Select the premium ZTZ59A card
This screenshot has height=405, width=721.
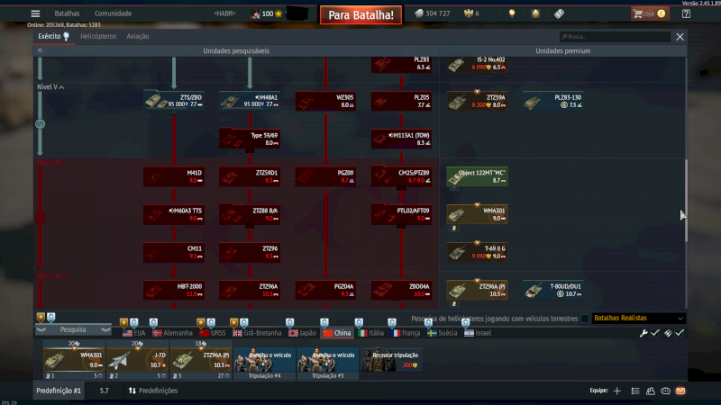(478, 101)
